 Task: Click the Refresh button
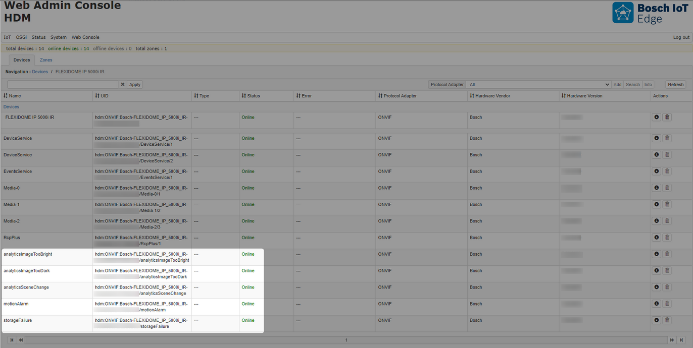[x=675, y=84]
